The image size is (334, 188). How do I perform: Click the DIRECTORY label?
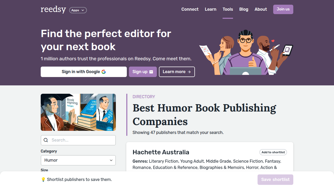(144, 97)
